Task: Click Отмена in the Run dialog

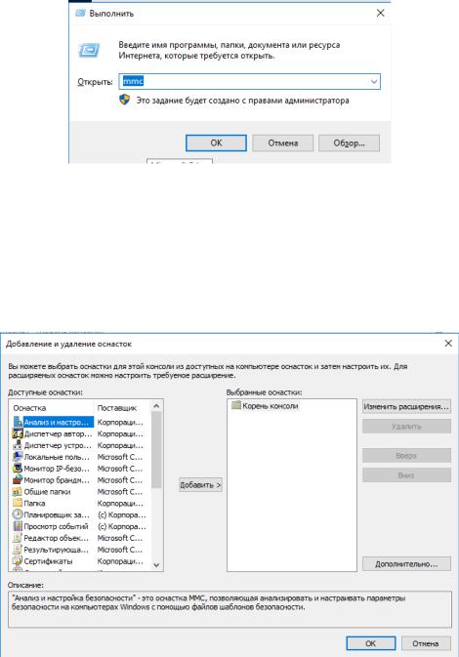Action: (282, 143)
